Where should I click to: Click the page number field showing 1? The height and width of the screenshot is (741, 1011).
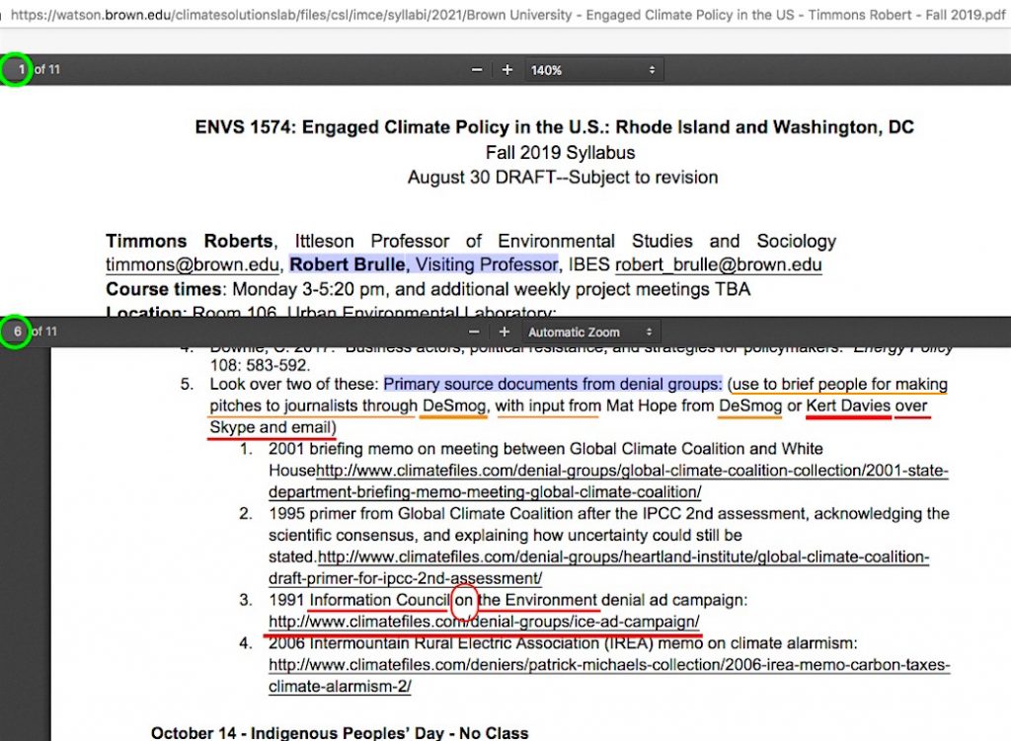[x=20, y=70]
